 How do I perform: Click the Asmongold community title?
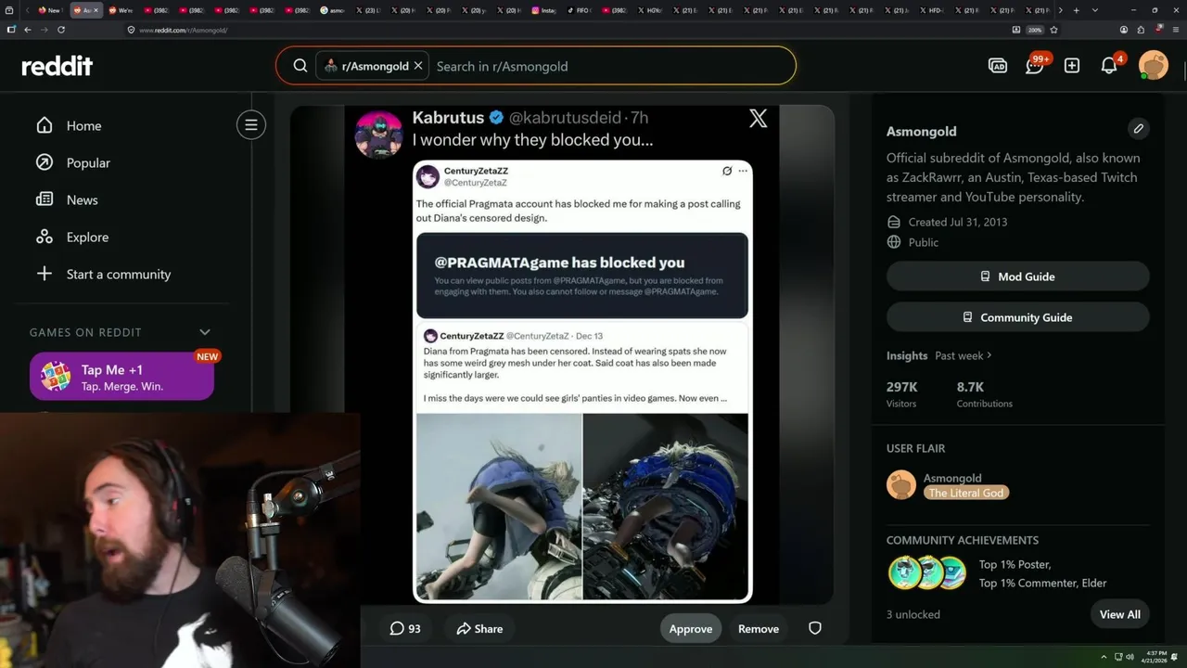coord(921,131)
